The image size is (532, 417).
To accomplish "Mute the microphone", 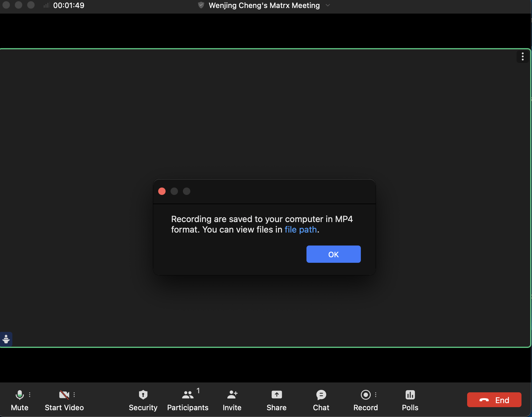I will point(19,395).
